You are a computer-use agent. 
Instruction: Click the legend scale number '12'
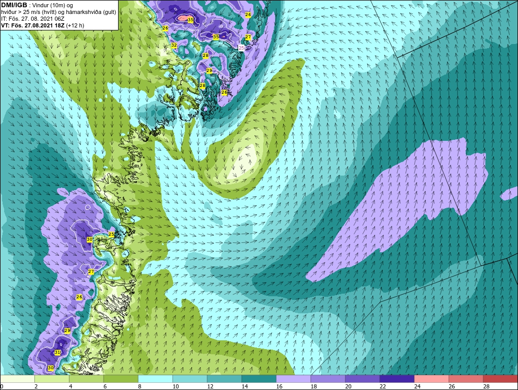click(210, 386)
